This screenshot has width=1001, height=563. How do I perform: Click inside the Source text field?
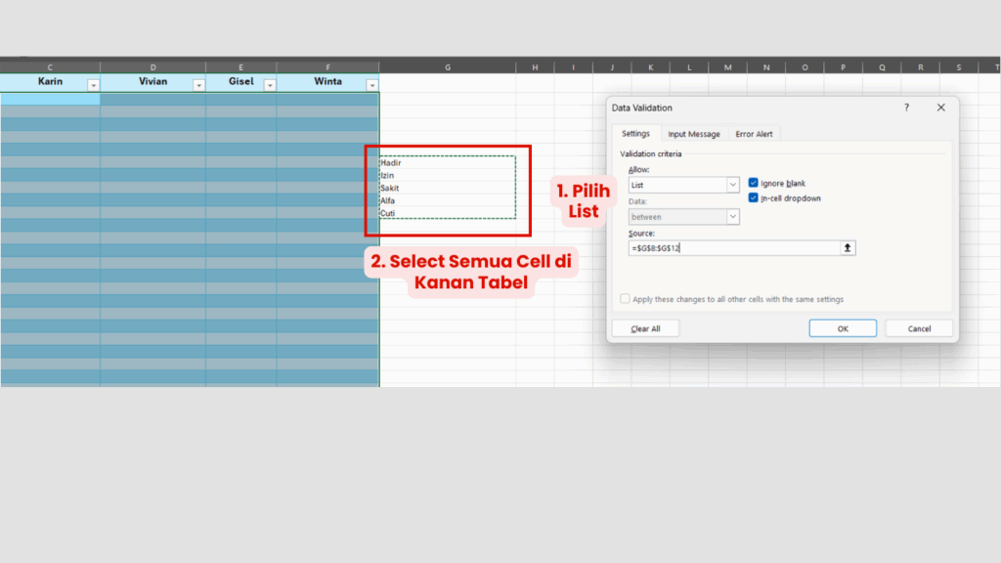tap(733, 248)
